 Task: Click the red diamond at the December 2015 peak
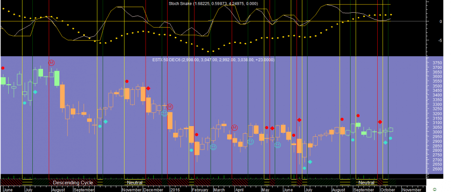point(148,88)
